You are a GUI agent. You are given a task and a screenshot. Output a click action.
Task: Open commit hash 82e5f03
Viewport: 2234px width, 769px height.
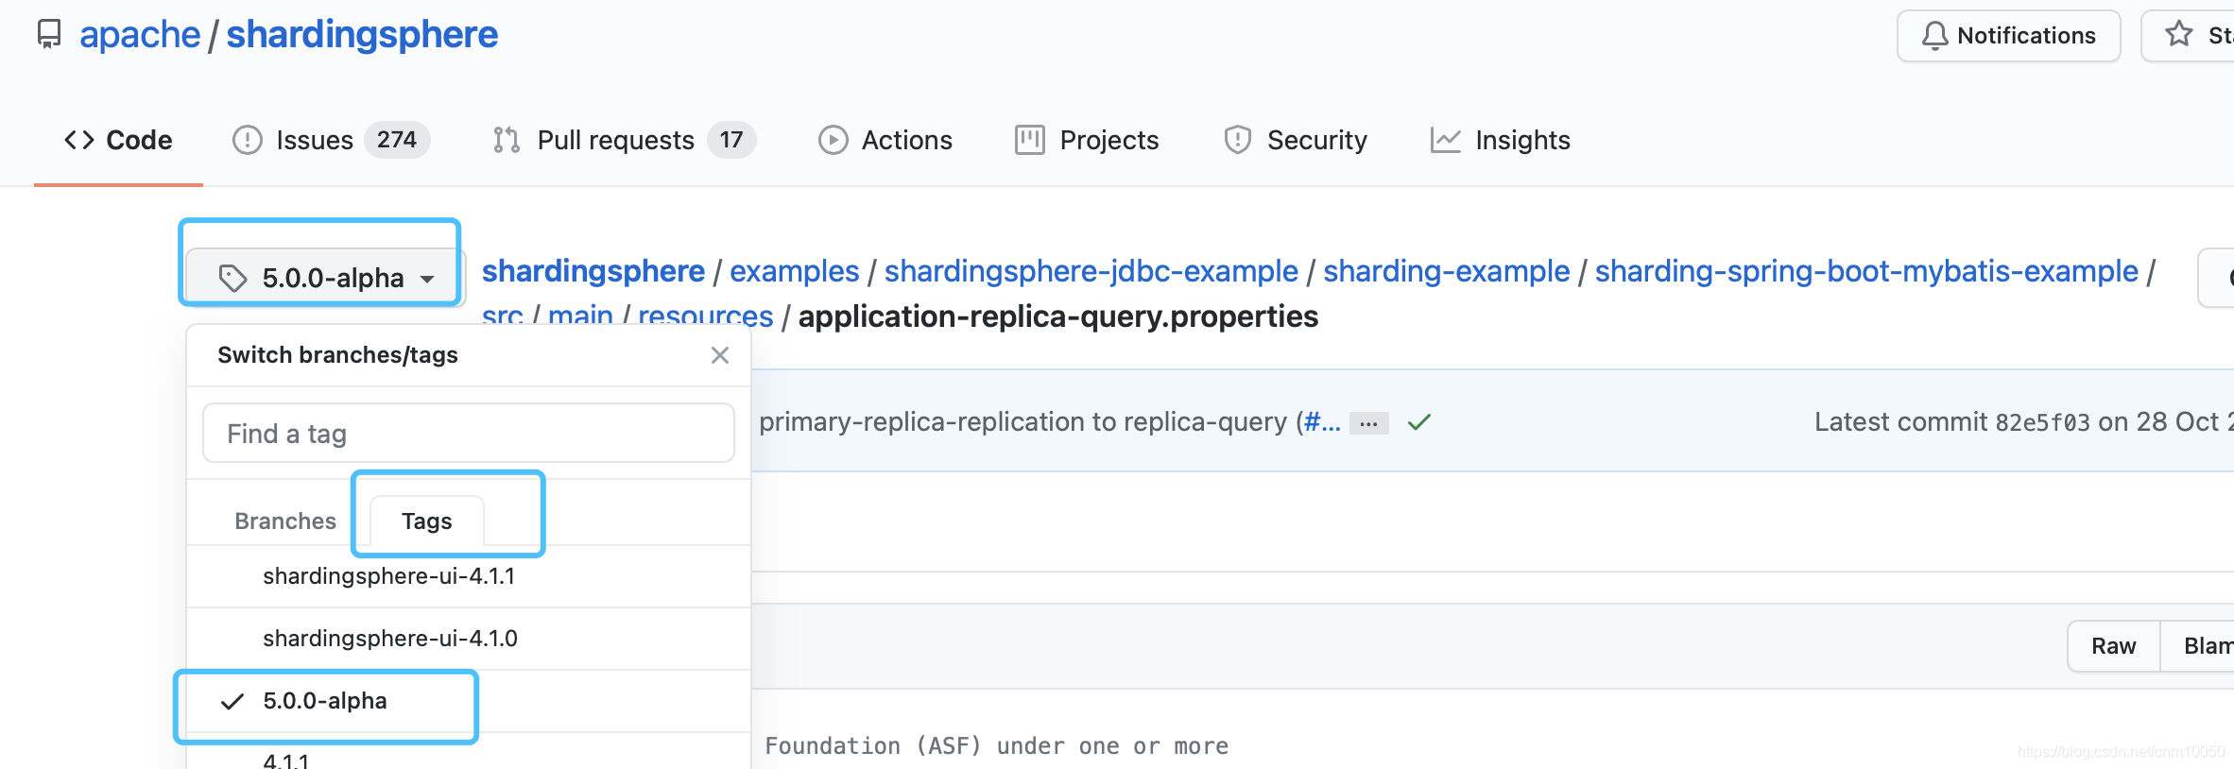pos(2043,422)
